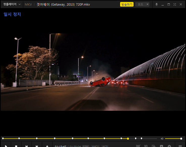The height and width of the screenshot is (147, 186).
Task: Switch to fullscreen with the expand-arrows icon
Action: [175, 4]
